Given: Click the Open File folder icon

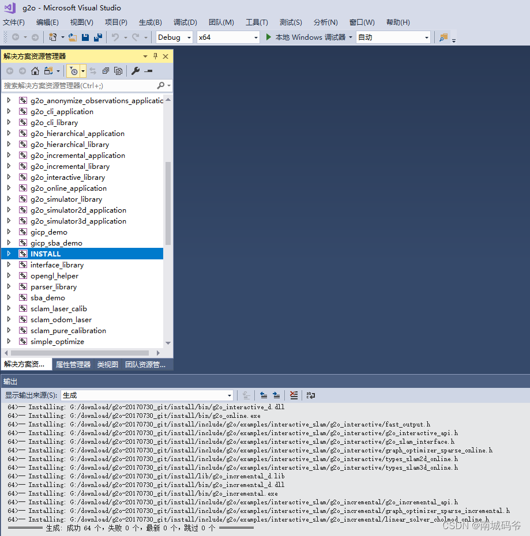Looking at the screenshot, I should pyautogui.click(x=73, y=37).
